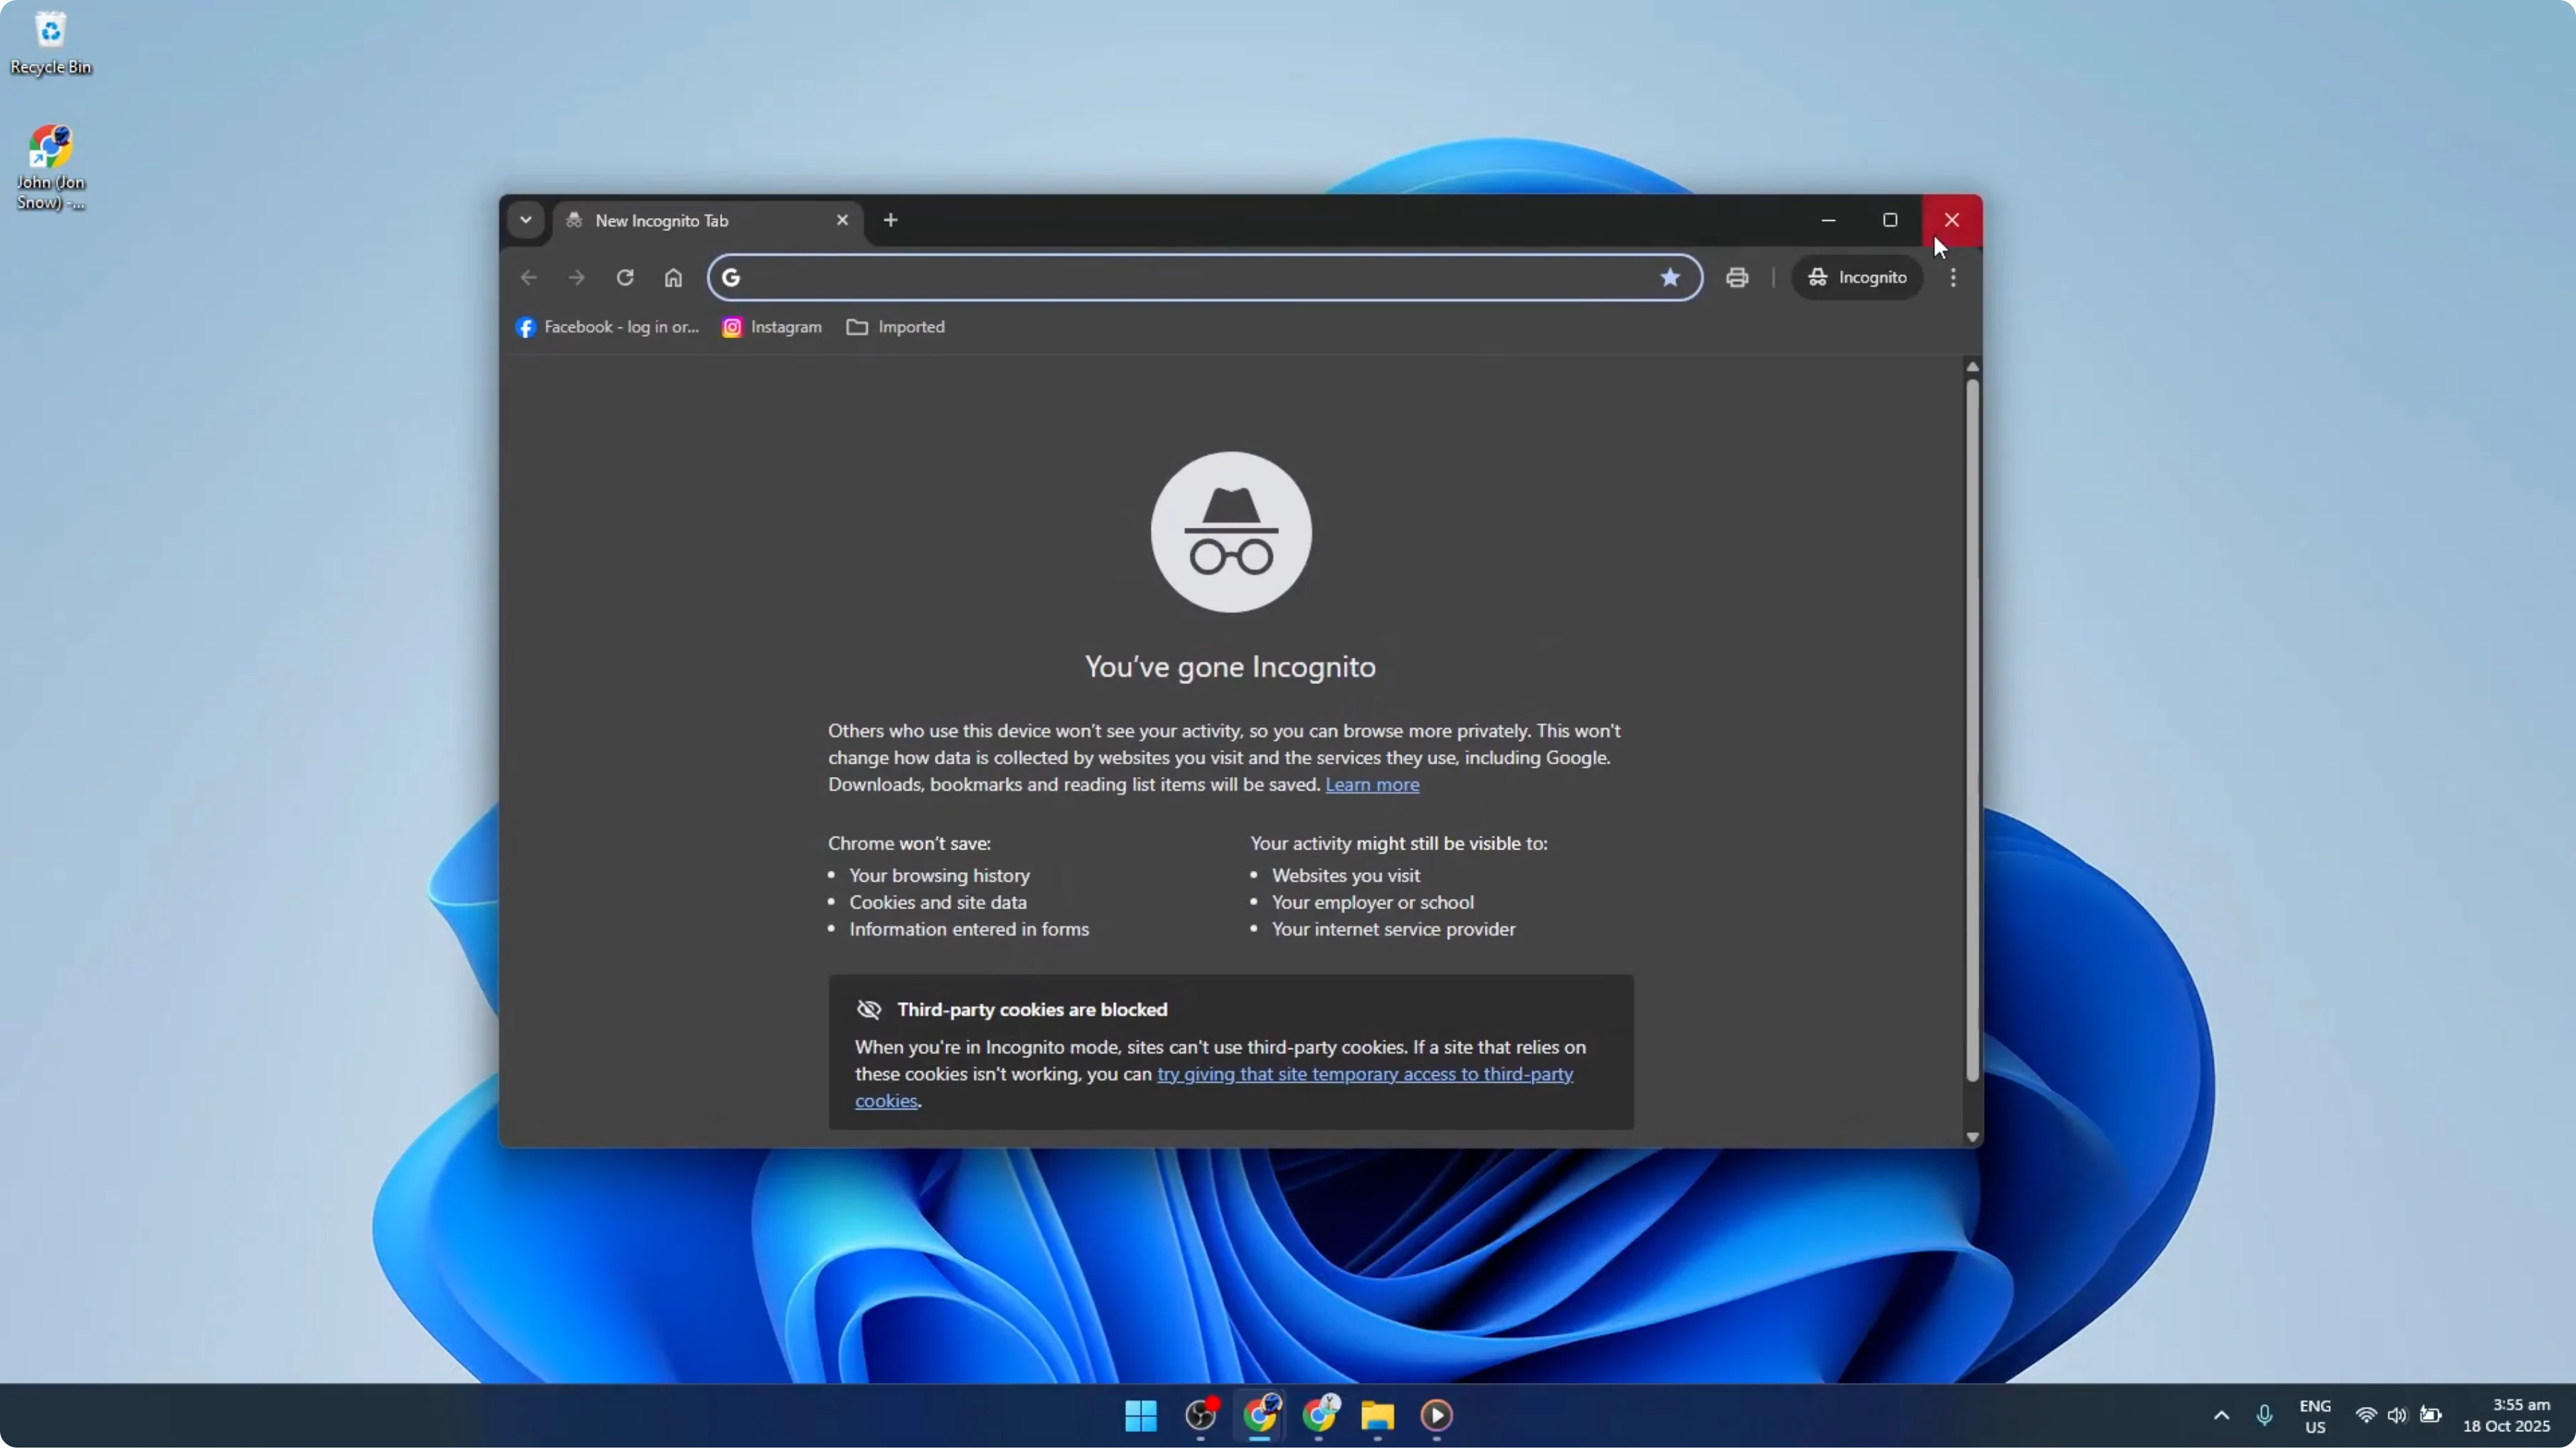Close the New Incognito Tab

point(842,220)
